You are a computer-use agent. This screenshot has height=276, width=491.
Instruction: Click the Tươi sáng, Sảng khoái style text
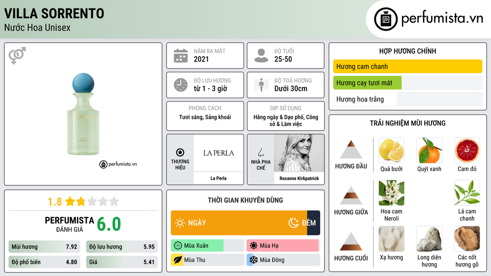tap(205, 117)
